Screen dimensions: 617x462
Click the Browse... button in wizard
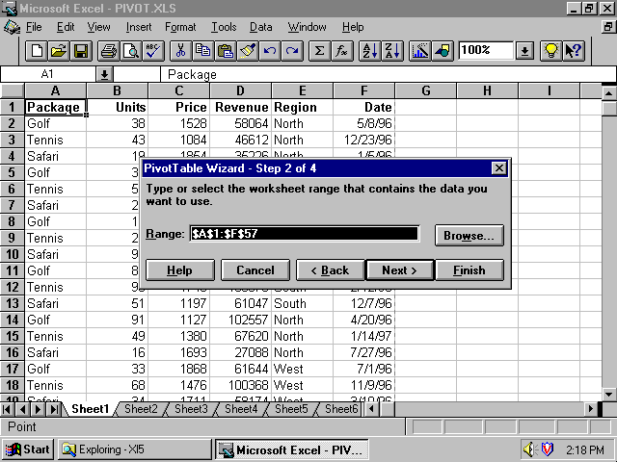click(469, 235)
